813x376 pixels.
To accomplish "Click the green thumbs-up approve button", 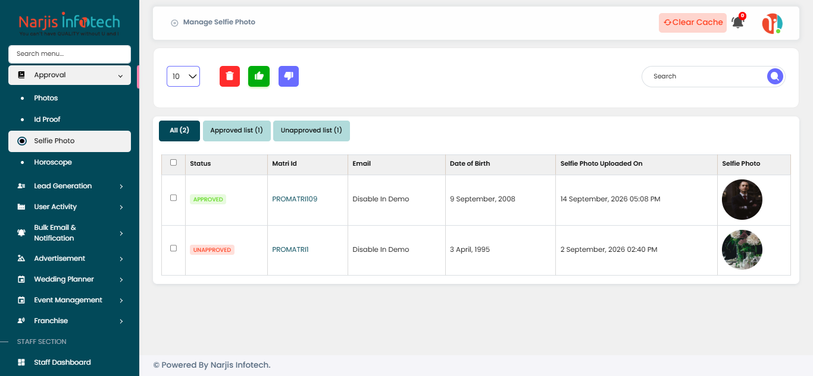I will [259, 76].
